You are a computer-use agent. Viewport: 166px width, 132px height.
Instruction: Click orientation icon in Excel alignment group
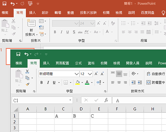pyautogui.click(x=133, y=74)
